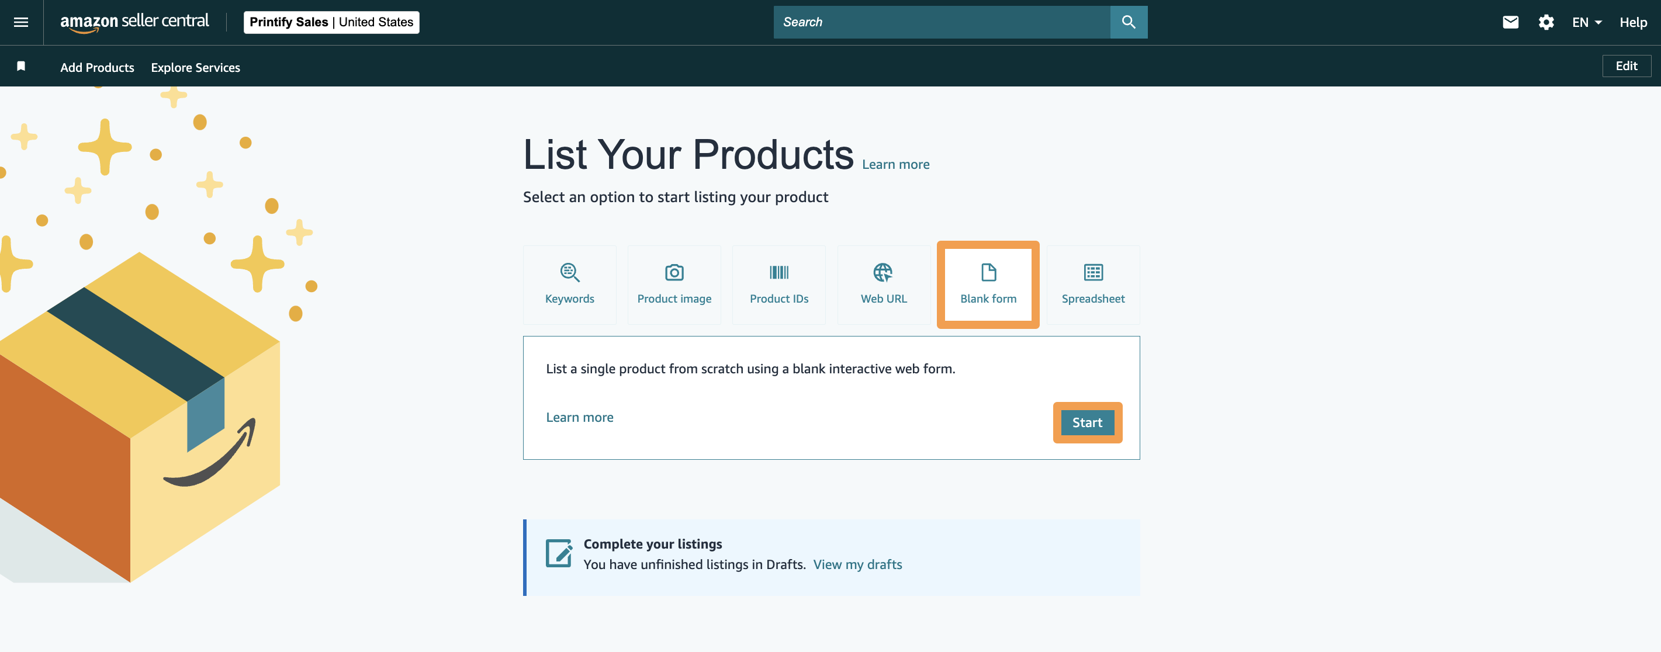Click Learn more beside List Your Products
1661x652 pixels.
coord(895,165)
